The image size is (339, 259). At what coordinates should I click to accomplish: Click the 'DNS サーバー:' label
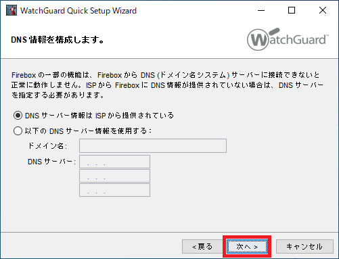click(x=51, y=162)
